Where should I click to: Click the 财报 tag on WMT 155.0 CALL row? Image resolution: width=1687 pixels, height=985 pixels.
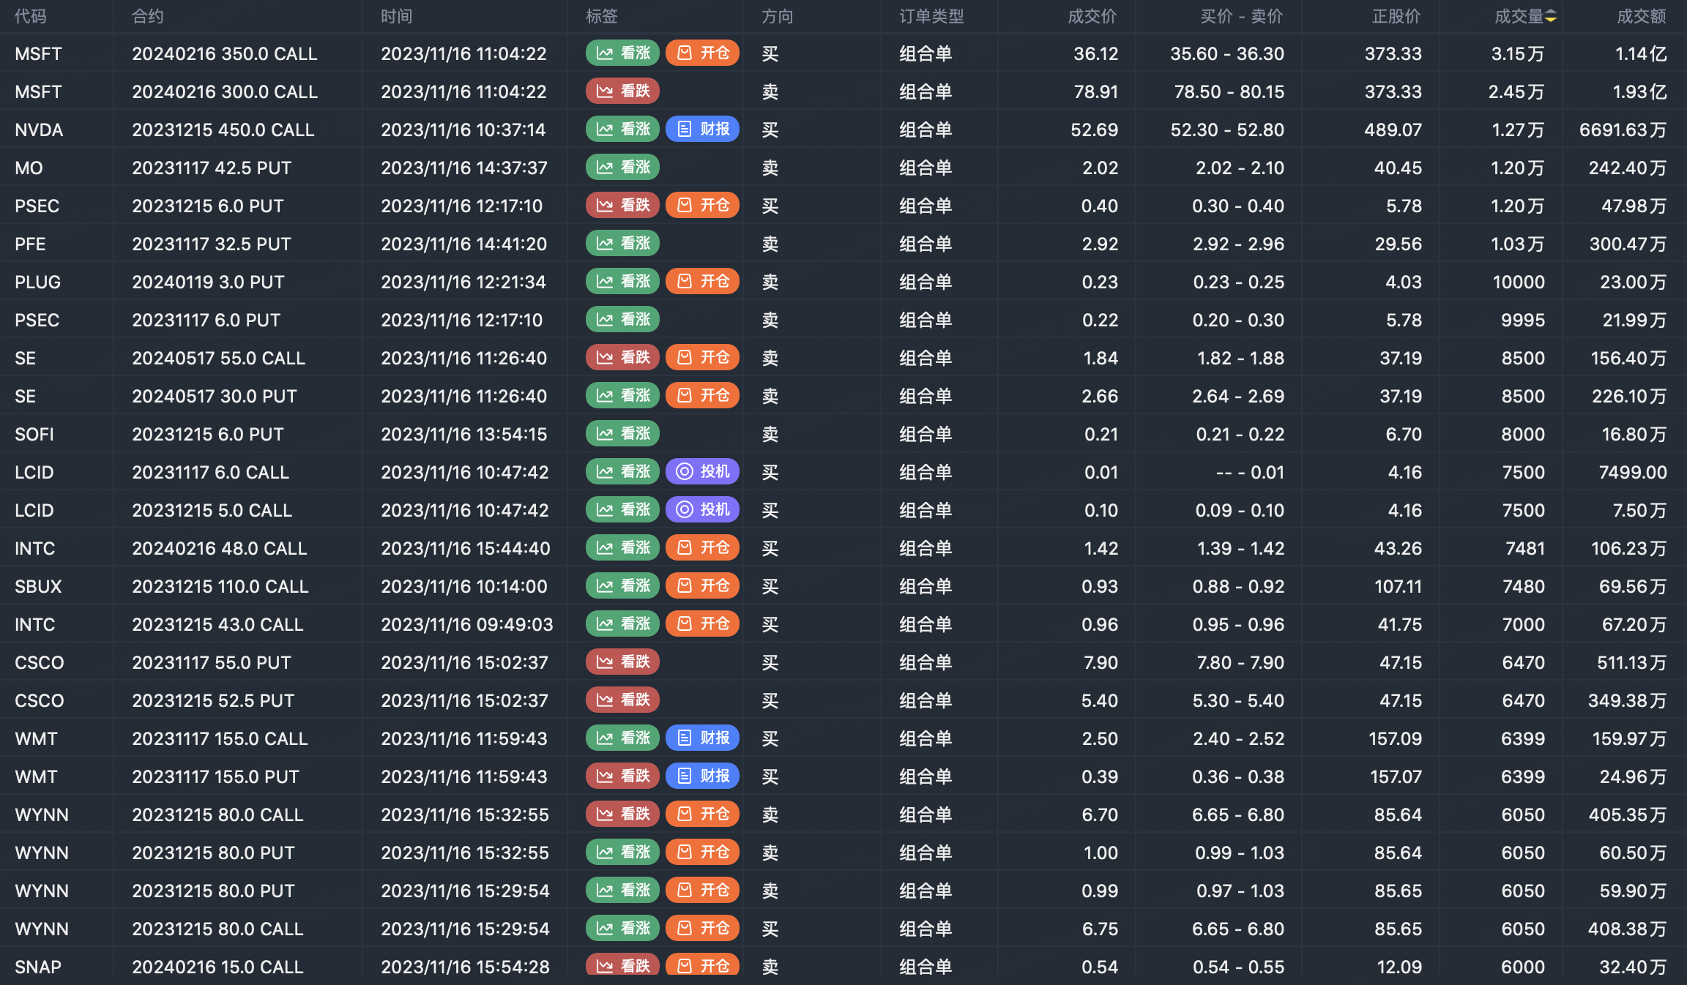pyautogui.click(x=702, y=738)
